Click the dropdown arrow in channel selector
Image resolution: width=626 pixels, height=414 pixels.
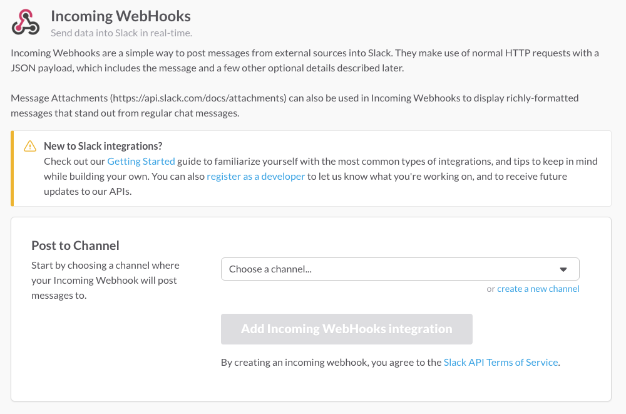(563, 269)
